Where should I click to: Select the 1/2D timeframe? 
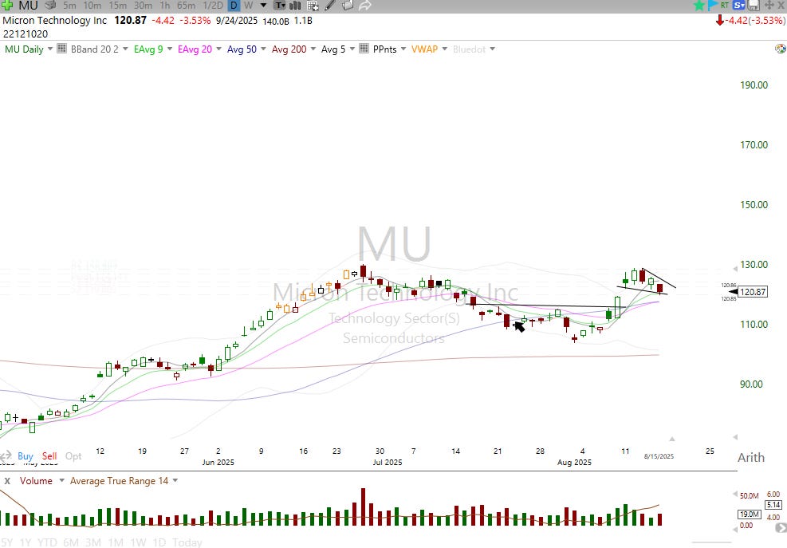[213, 6]
